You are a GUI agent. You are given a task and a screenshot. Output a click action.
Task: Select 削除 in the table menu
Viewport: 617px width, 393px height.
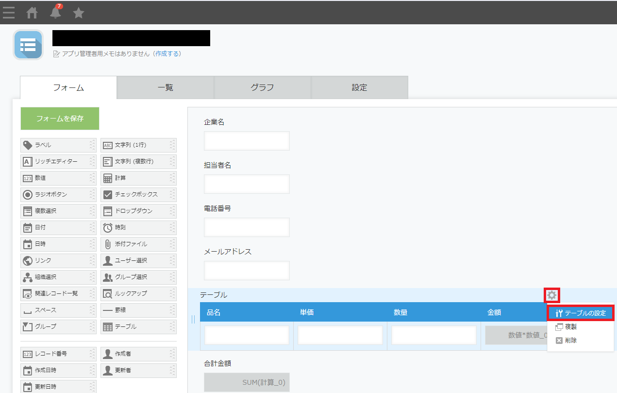click(571, 341)
